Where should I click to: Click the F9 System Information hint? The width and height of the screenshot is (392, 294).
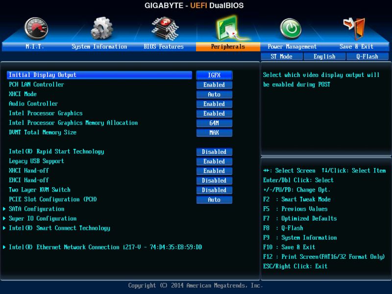(x=300, y=238)
